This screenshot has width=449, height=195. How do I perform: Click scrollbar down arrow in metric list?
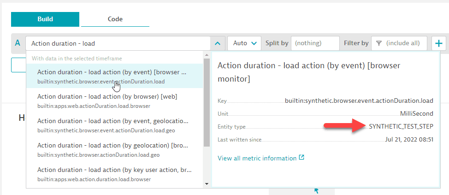point(206,183)
